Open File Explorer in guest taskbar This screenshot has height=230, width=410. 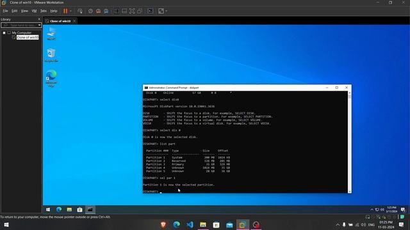tap(69, 210)
